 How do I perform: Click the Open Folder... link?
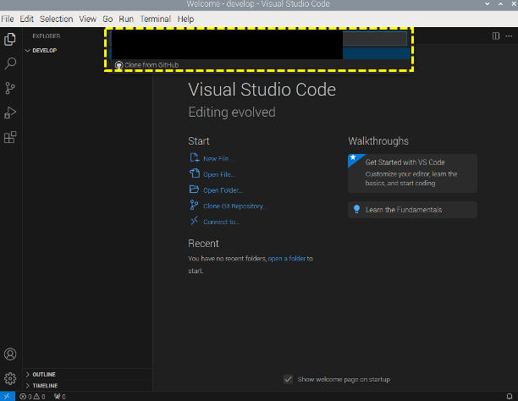click(223, 190)
